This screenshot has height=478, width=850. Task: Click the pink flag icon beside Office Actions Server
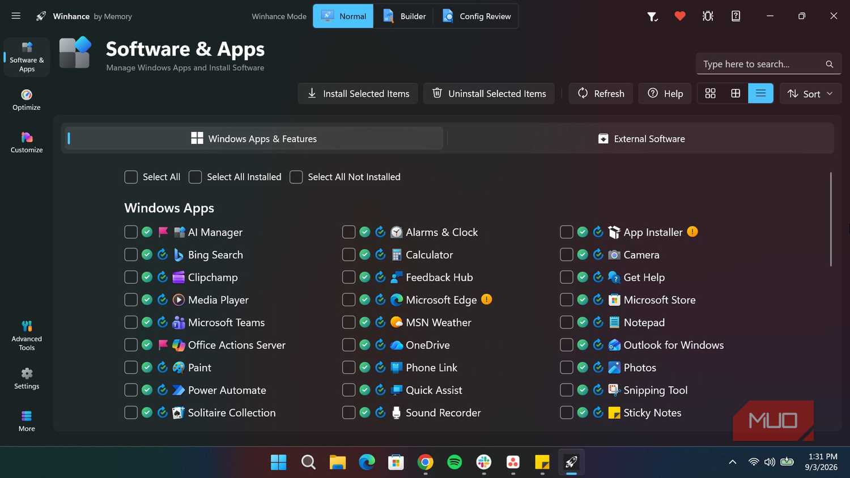tap(163, 344)
